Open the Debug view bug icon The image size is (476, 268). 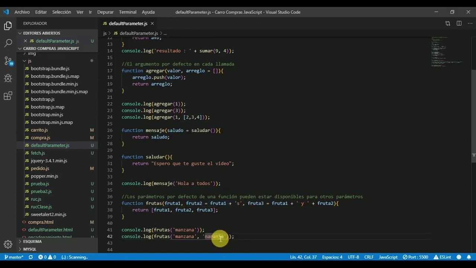pos(8,78)
